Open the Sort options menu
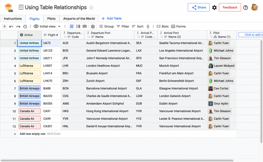This screenshot has height=162, width=263. (137, 26)
